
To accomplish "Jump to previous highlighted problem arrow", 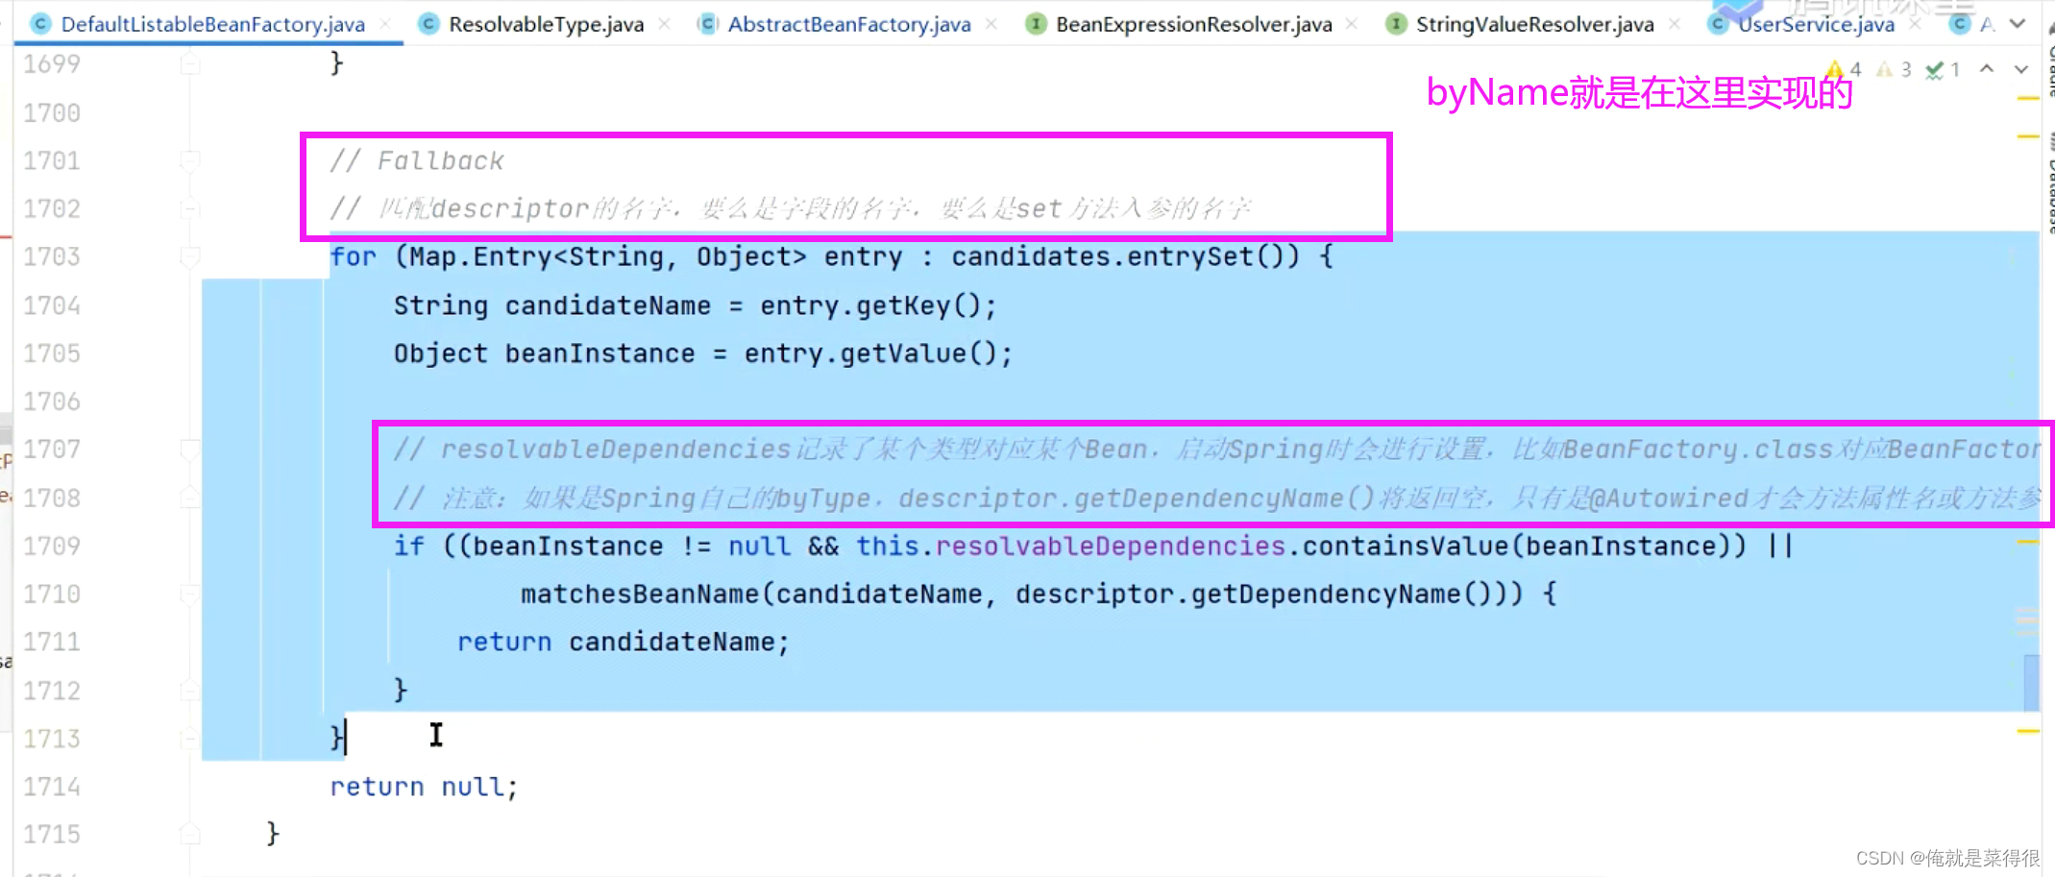I will pos(1987,69).
